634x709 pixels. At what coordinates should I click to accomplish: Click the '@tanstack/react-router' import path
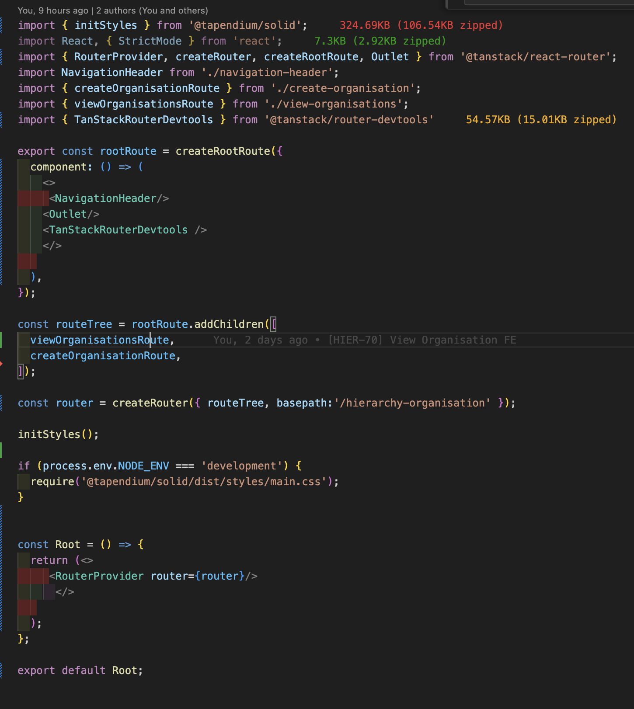point(535,57)
